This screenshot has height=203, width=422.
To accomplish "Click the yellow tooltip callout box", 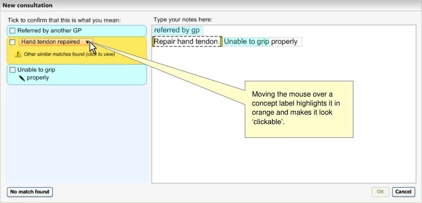I will click(x=299, y=109).
